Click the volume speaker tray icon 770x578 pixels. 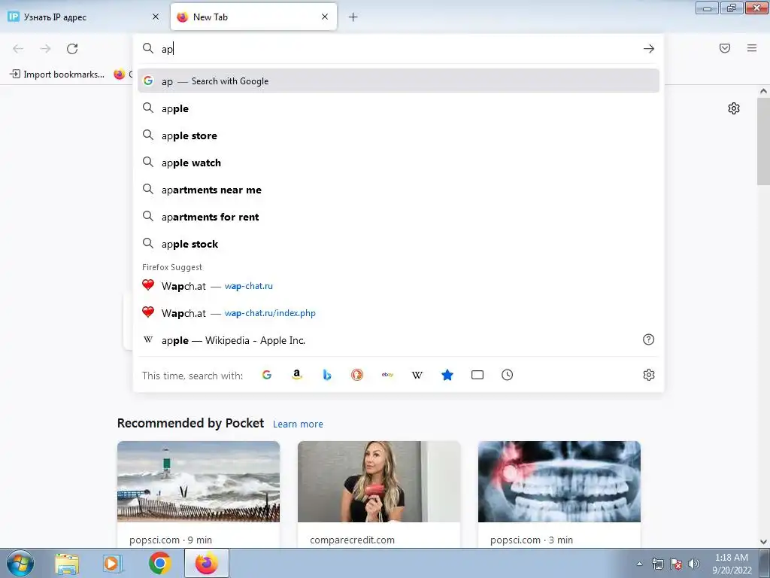pos(694,564)
